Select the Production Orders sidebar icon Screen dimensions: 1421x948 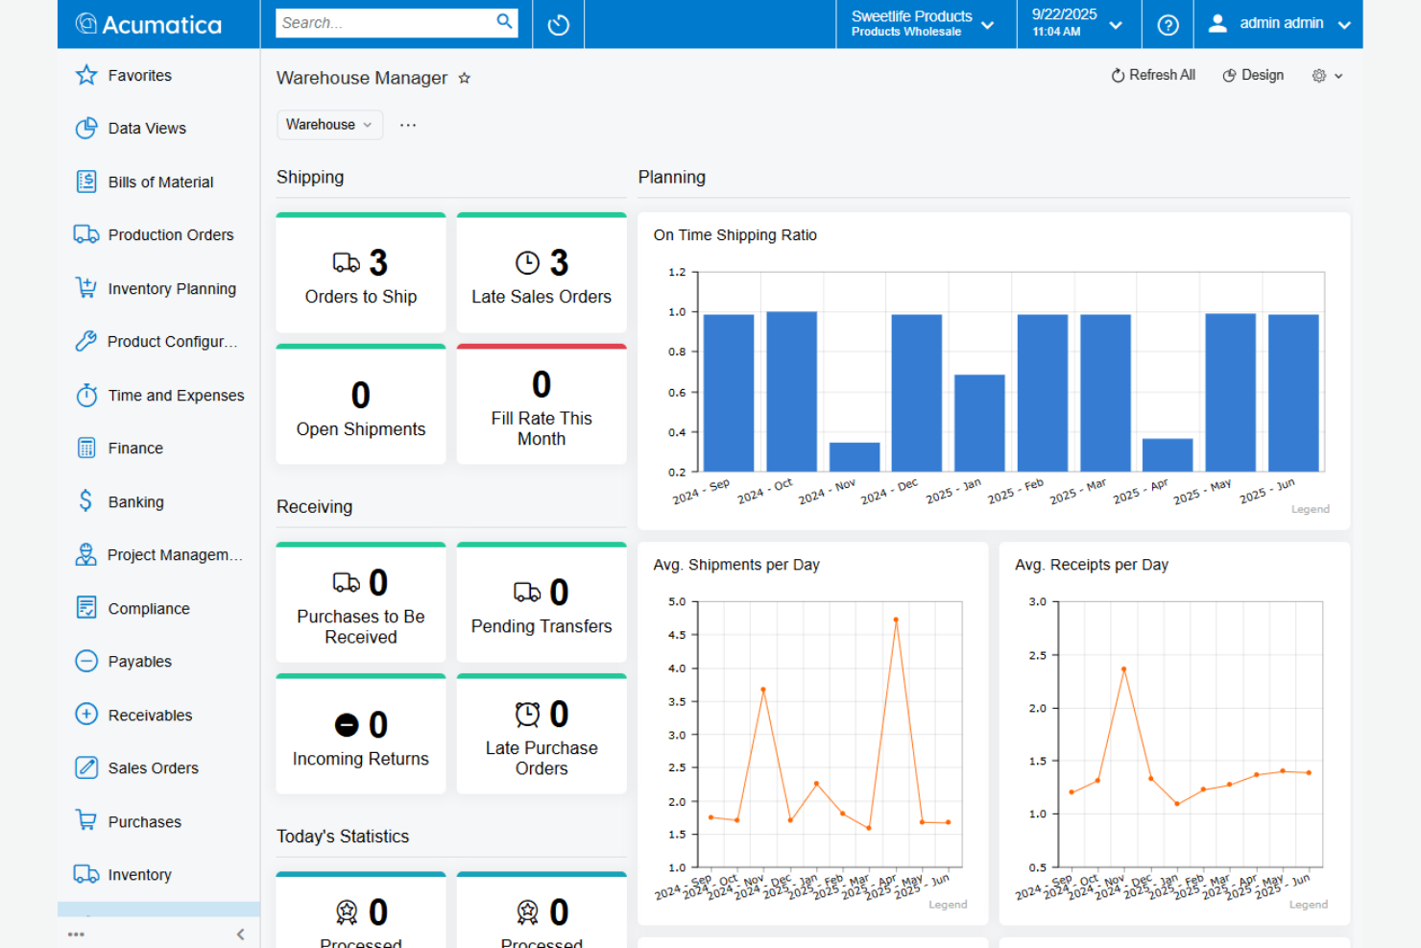point(85,234)
